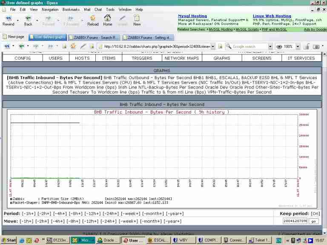Click the TRIGGERS navigation item
The width and height of the screenshot is (327, 245).
click(x=142, y=58)
